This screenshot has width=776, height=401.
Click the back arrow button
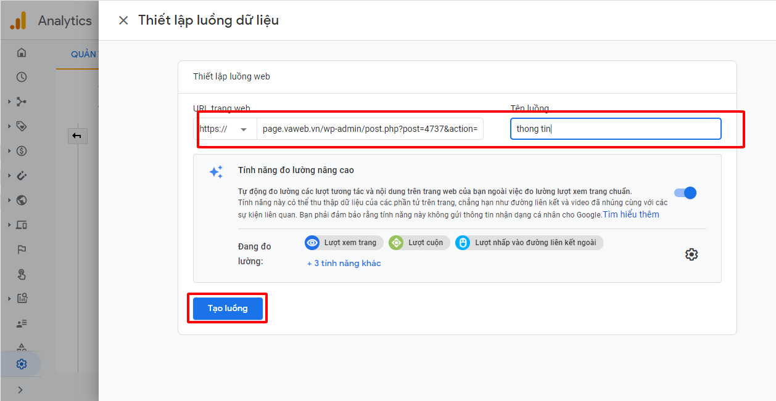pyautogui.click(x=76, y=136)
